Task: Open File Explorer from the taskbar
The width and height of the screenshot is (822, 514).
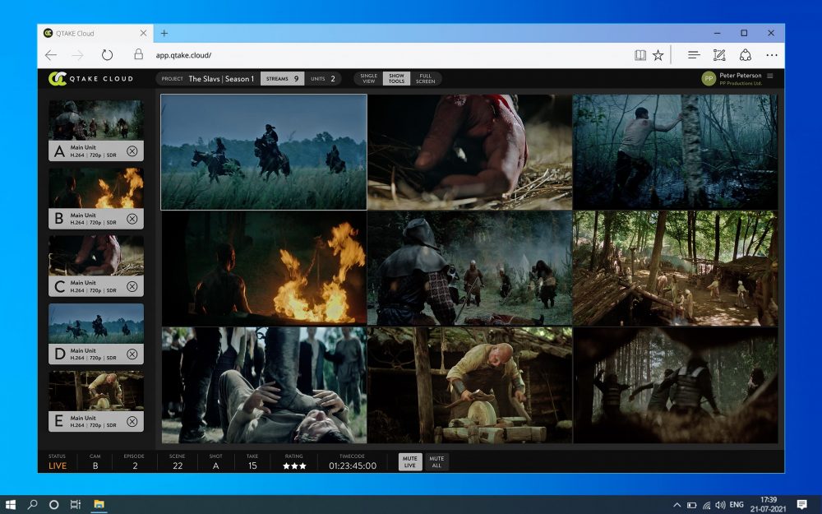Action: [99, 505]
